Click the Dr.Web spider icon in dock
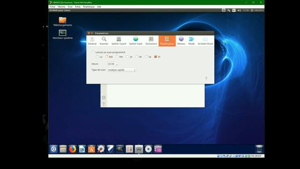This screenshot has height=169, width=300. (139, 149)
